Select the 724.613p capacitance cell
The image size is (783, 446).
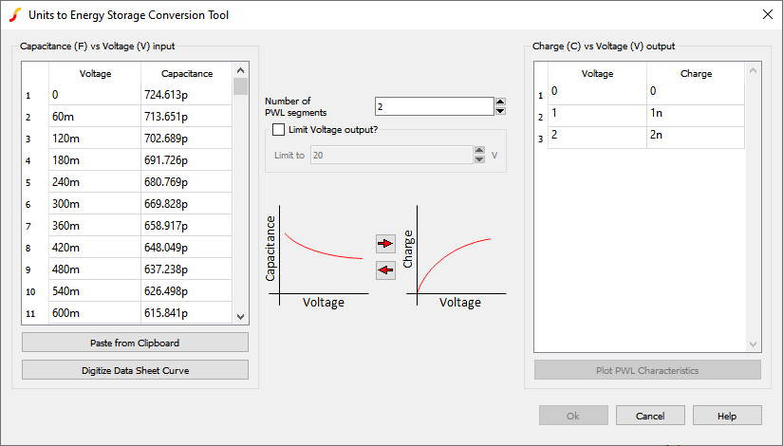click(x=186, y=95)
